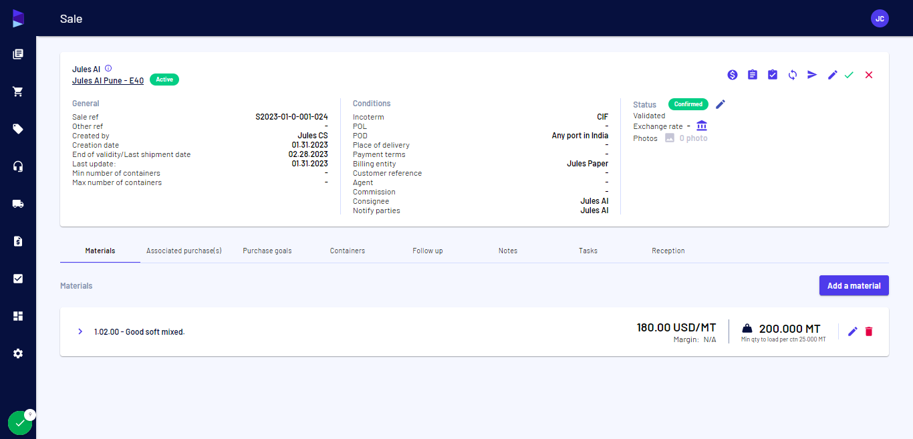The image size is (913, 439).
Task: Click the Jules Paper billing entity
Action: (588, 164)
